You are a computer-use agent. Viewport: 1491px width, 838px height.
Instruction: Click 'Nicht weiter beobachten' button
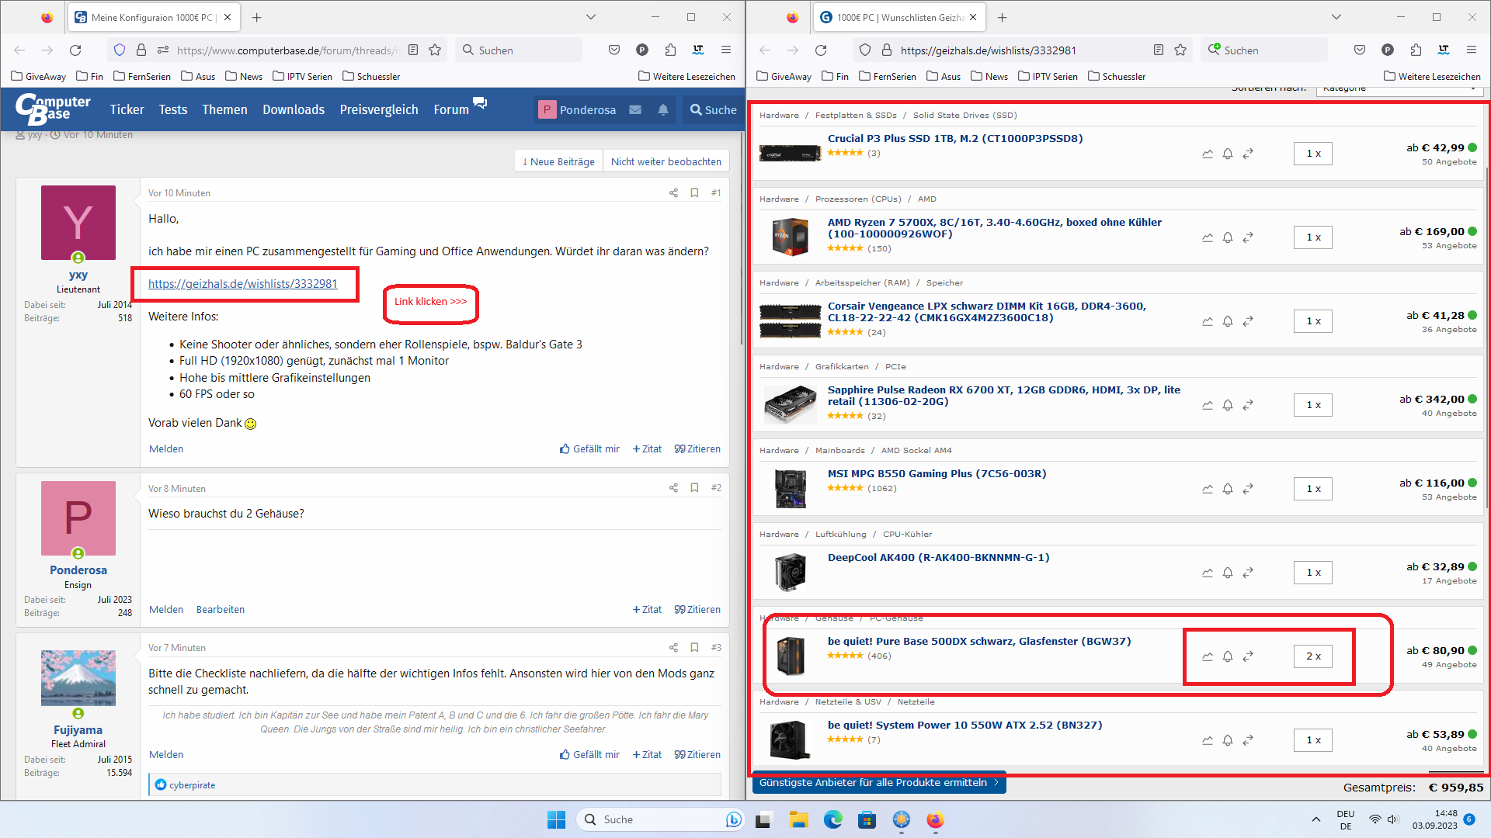[x=666, y=161]
